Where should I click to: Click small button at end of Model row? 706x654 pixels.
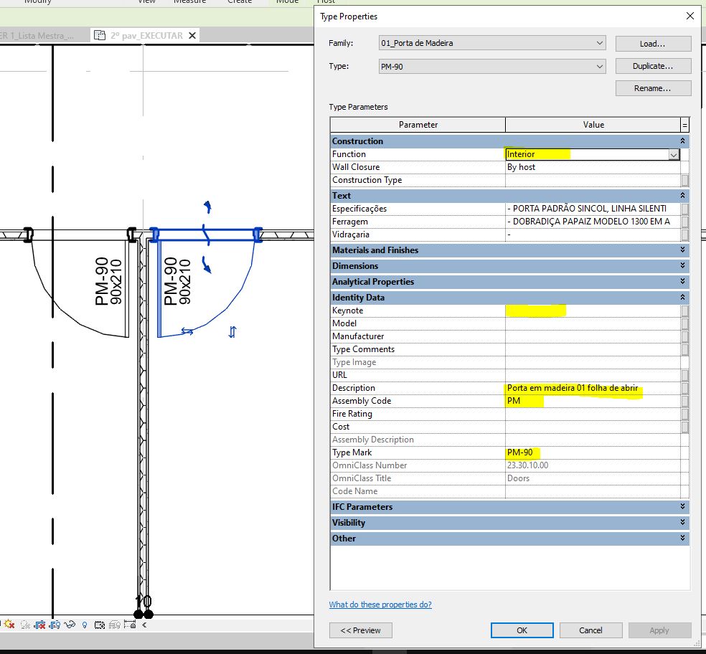point(685,323)
